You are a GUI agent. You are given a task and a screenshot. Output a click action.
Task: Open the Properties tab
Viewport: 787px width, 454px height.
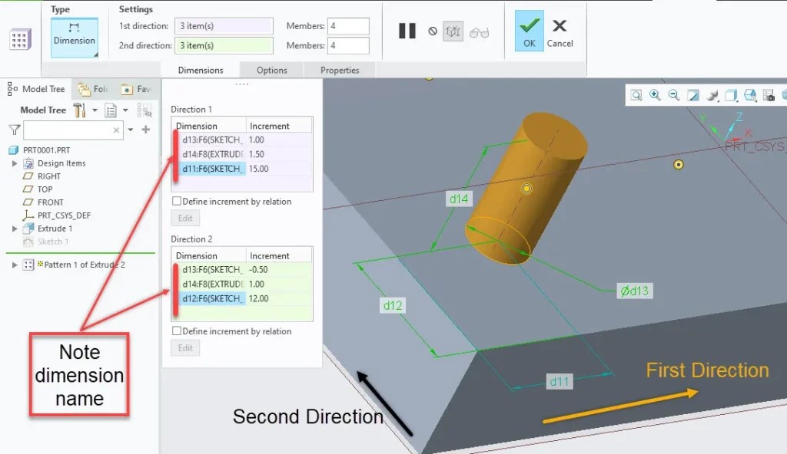pos(340,69)
